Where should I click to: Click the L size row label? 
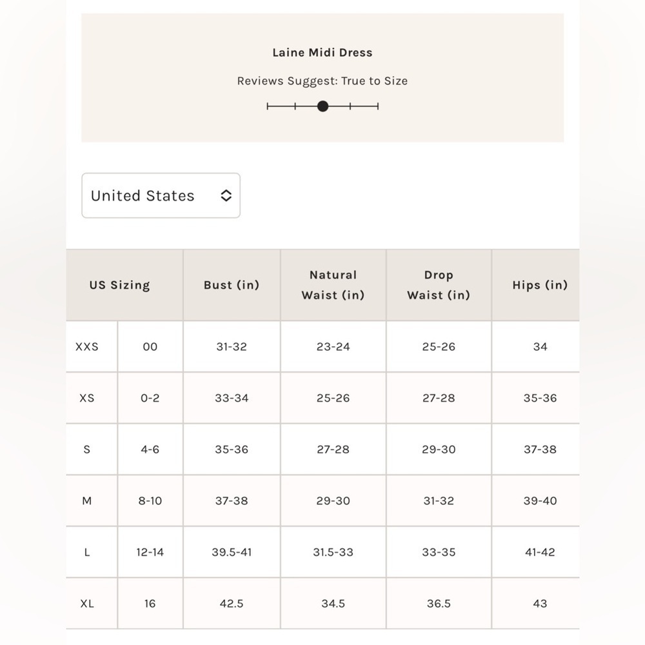87,553
